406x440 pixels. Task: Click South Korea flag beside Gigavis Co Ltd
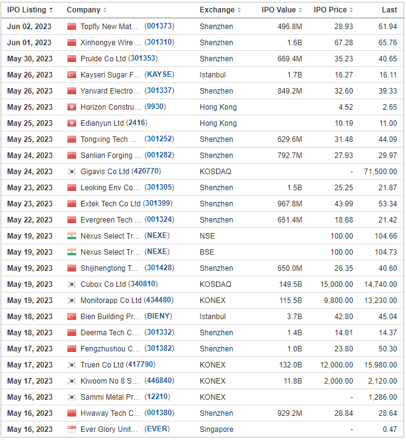pos(72,172)
